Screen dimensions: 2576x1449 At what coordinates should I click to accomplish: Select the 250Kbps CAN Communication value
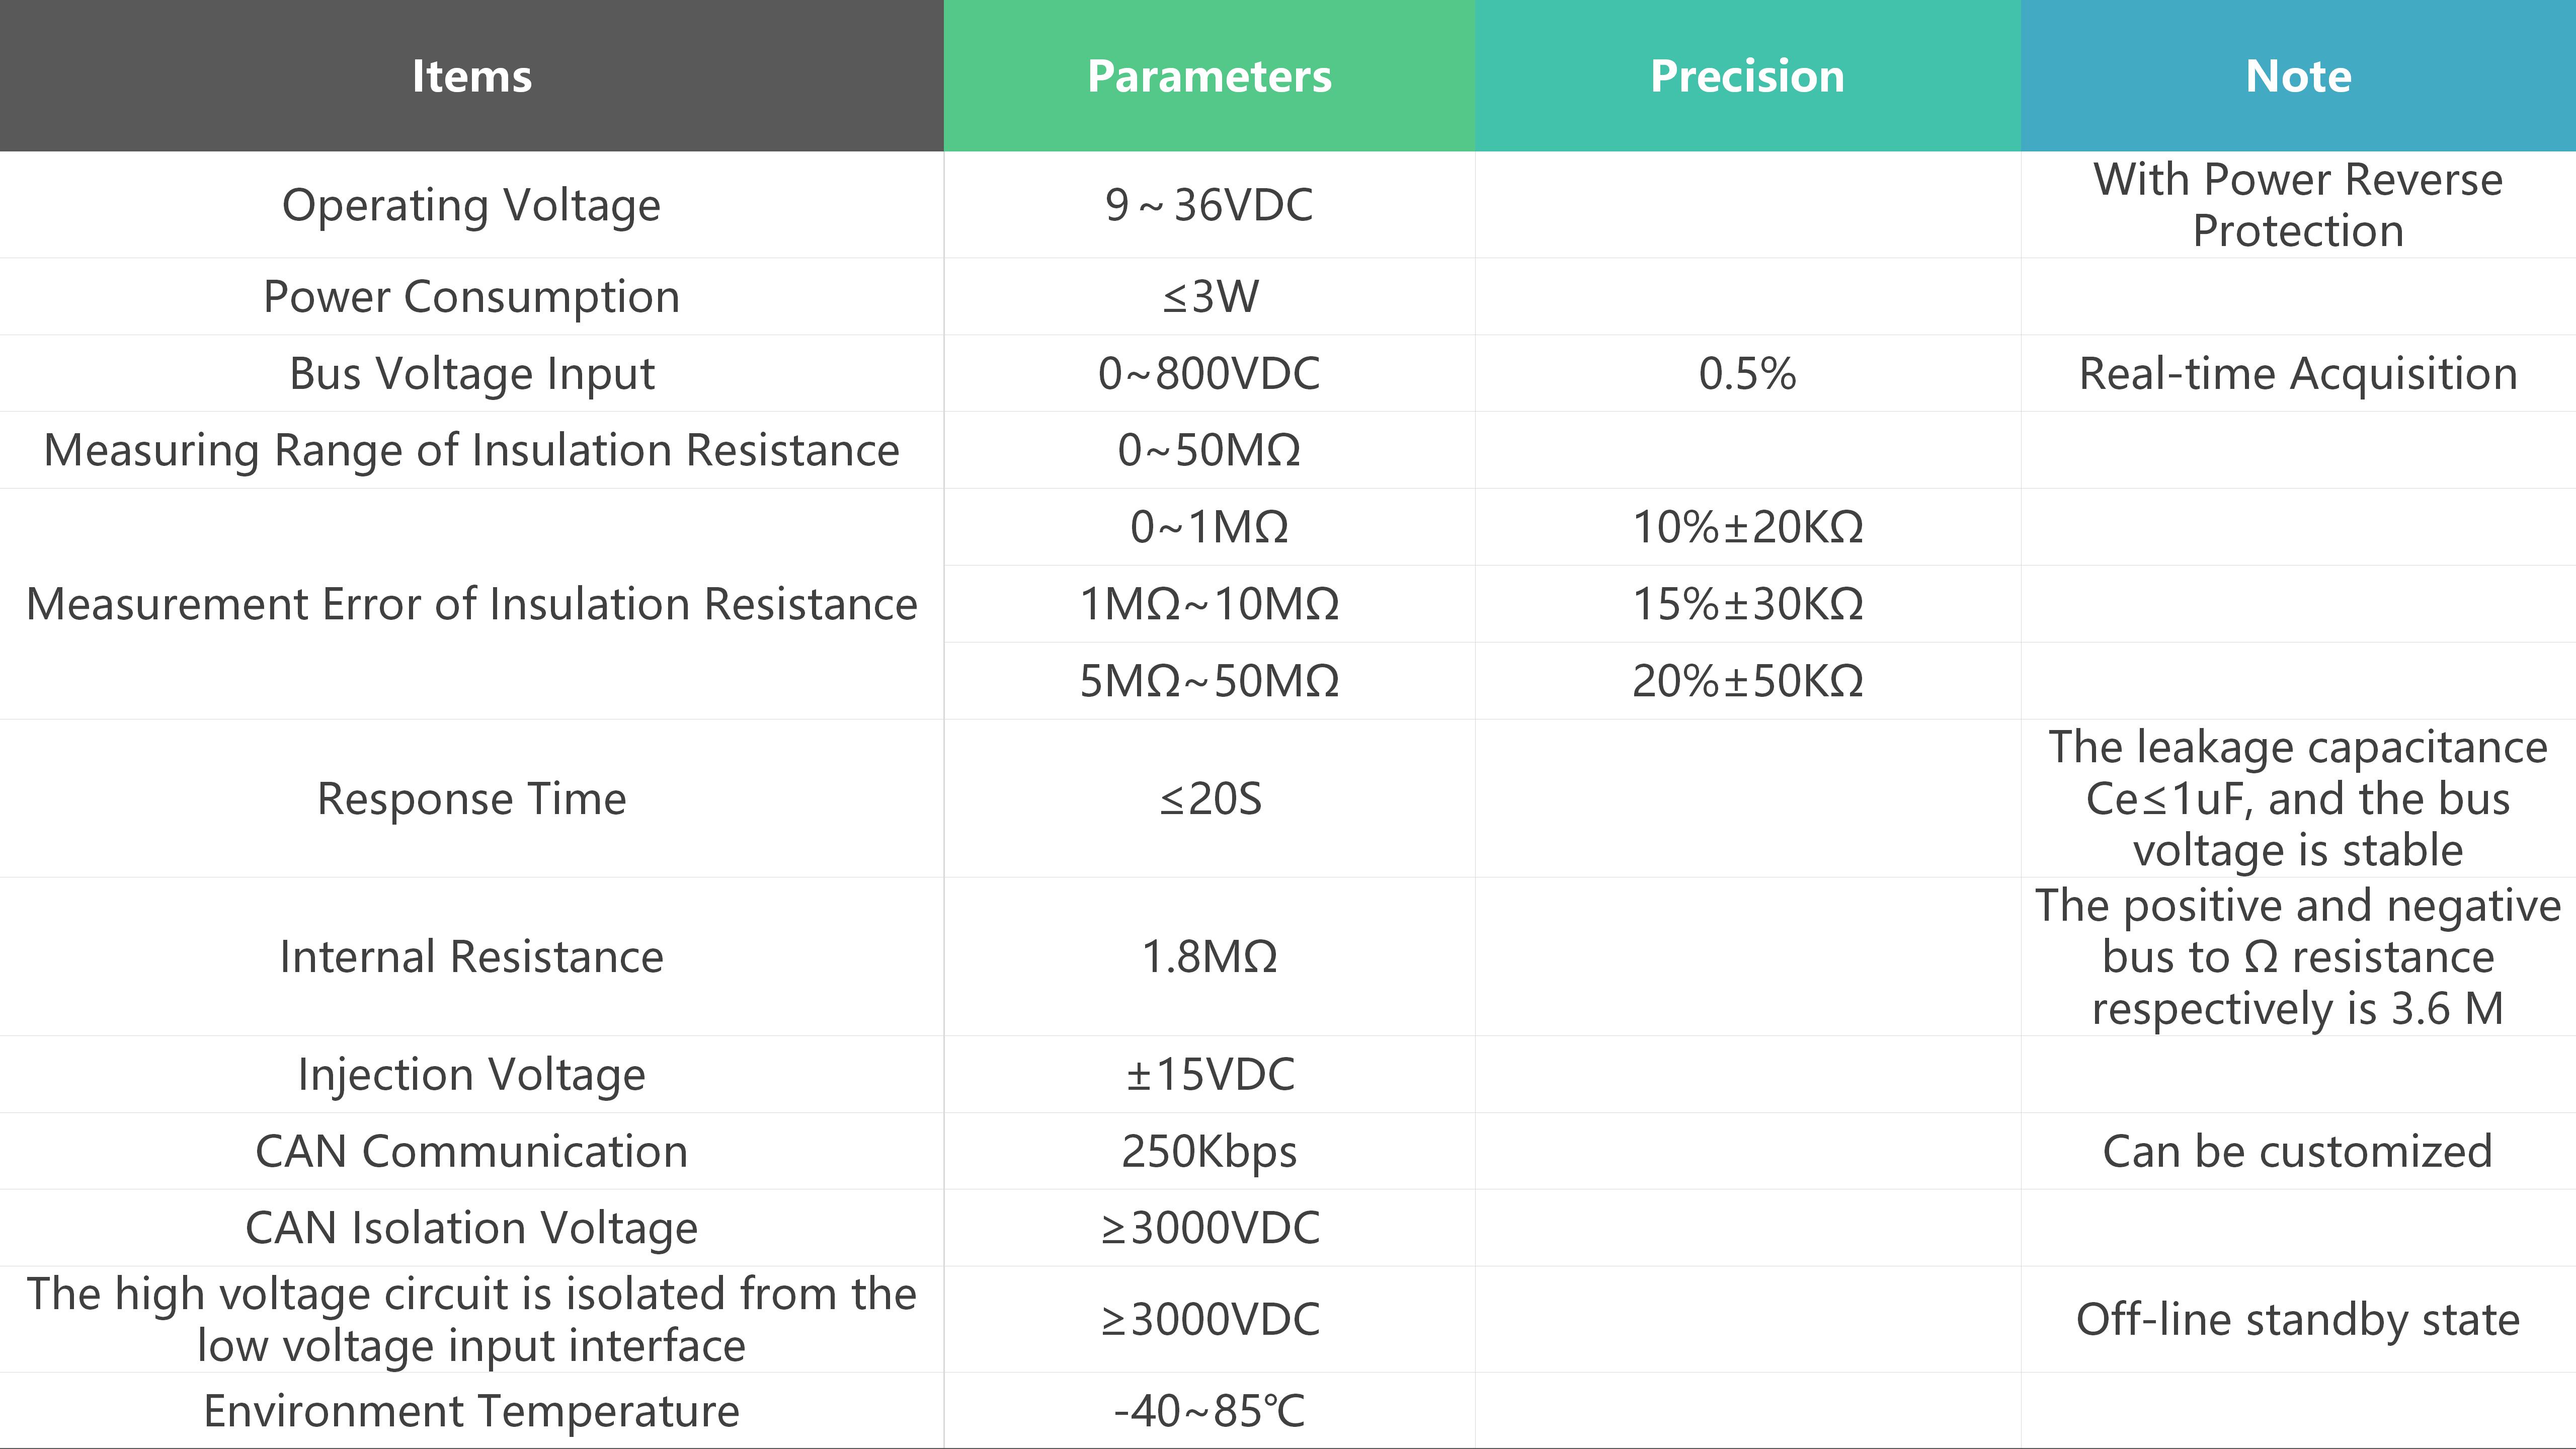[x=1209, y=1151]
